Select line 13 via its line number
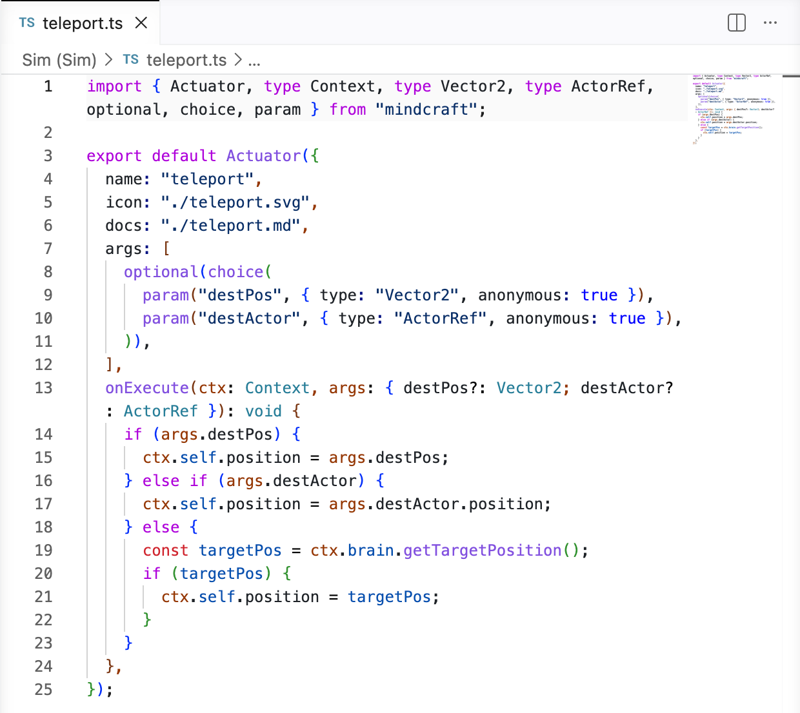800x713 pixels. coord(43,387)
